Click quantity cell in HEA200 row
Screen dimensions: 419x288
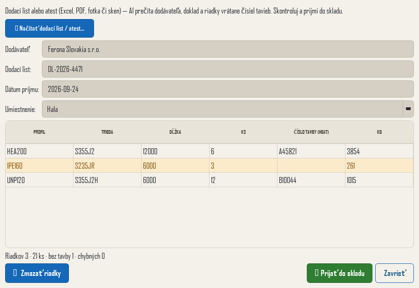click(x=243, y=151)
